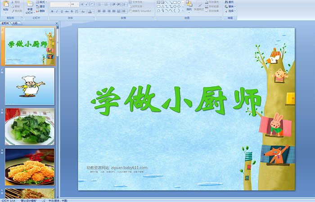Open Text Direction (文字方向) menu
Viewport: 315px width, 202px height.
[136, 2]
